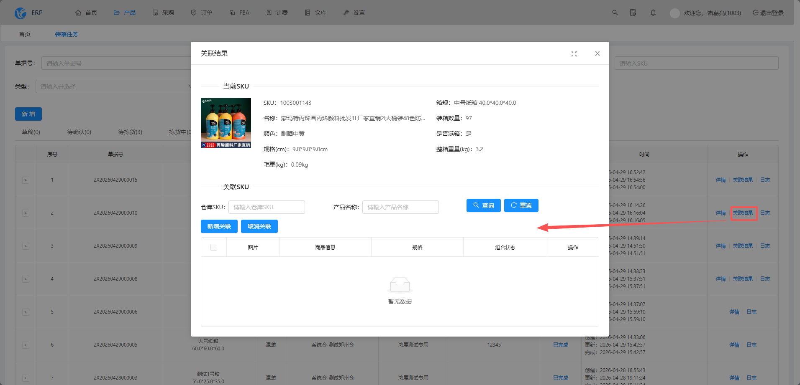
Task: Open the 类型 dropdown selector
Action: [x=113, y=86]
